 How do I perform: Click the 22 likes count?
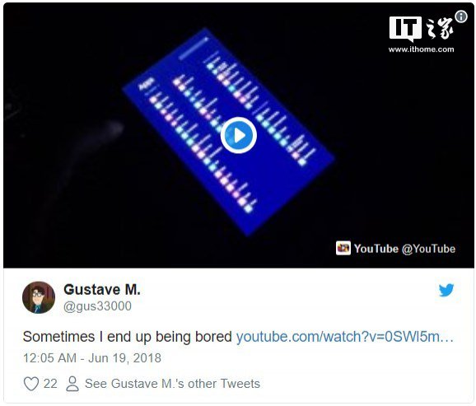click(x=50, y=384)
